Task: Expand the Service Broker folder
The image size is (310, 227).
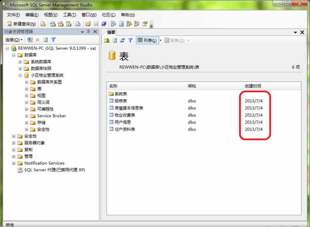Action: click(x=26, y=116)
